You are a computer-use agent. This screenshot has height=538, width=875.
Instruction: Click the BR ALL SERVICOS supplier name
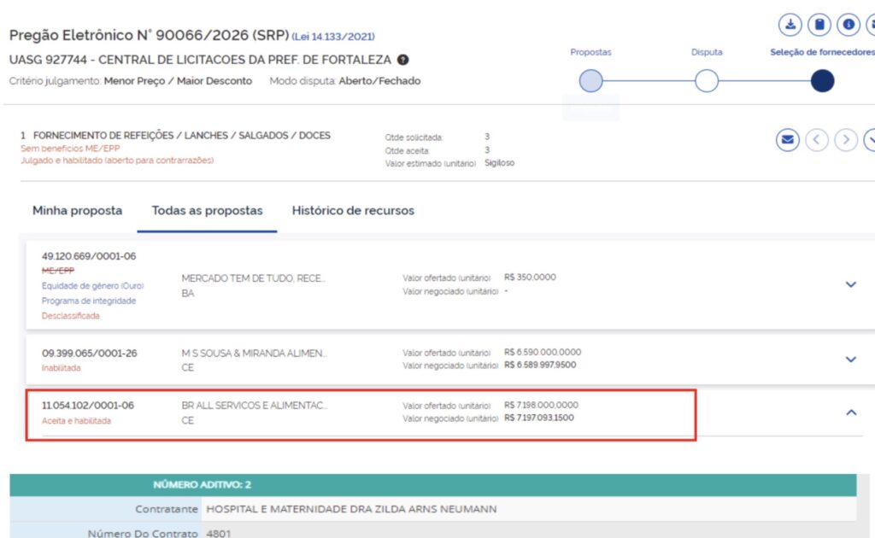pos(255,406)
